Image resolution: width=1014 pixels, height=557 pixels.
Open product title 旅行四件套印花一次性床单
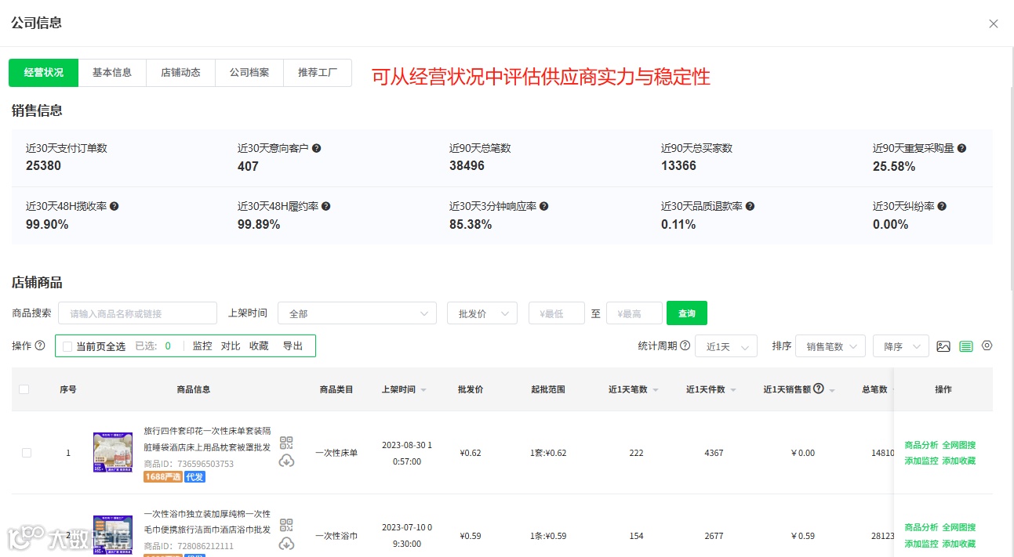[208, 439]
